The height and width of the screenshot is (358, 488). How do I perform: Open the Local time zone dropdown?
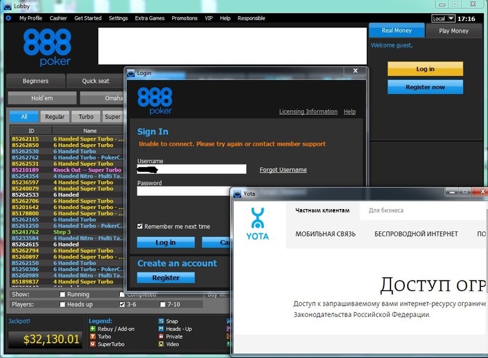click(443, 19)
